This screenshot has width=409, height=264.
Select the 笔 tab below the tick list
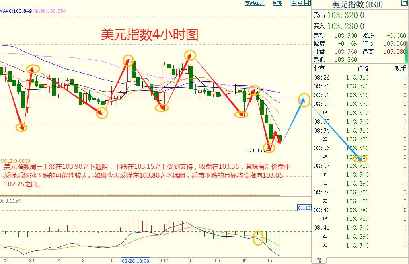coord(319,260)
